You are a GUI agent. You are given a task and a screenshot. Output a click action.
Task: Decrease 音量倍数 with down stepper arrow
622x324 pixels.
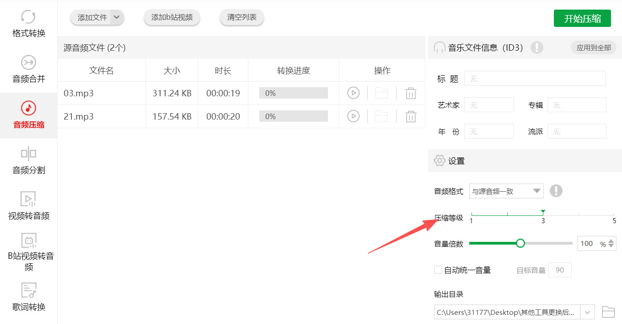tap(611, 247)
